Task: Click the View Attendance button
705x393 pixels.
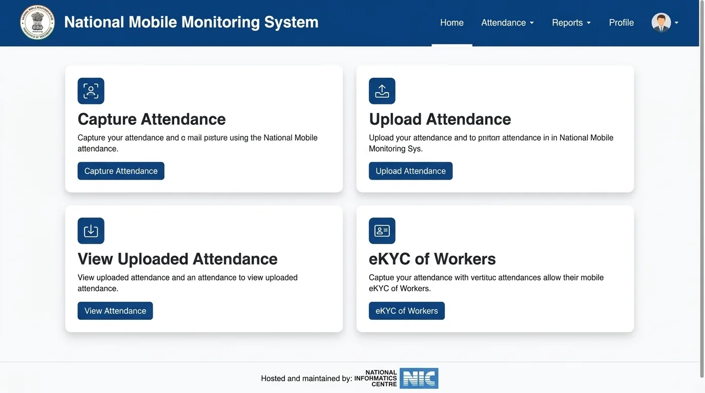Action: pos(115,311)
